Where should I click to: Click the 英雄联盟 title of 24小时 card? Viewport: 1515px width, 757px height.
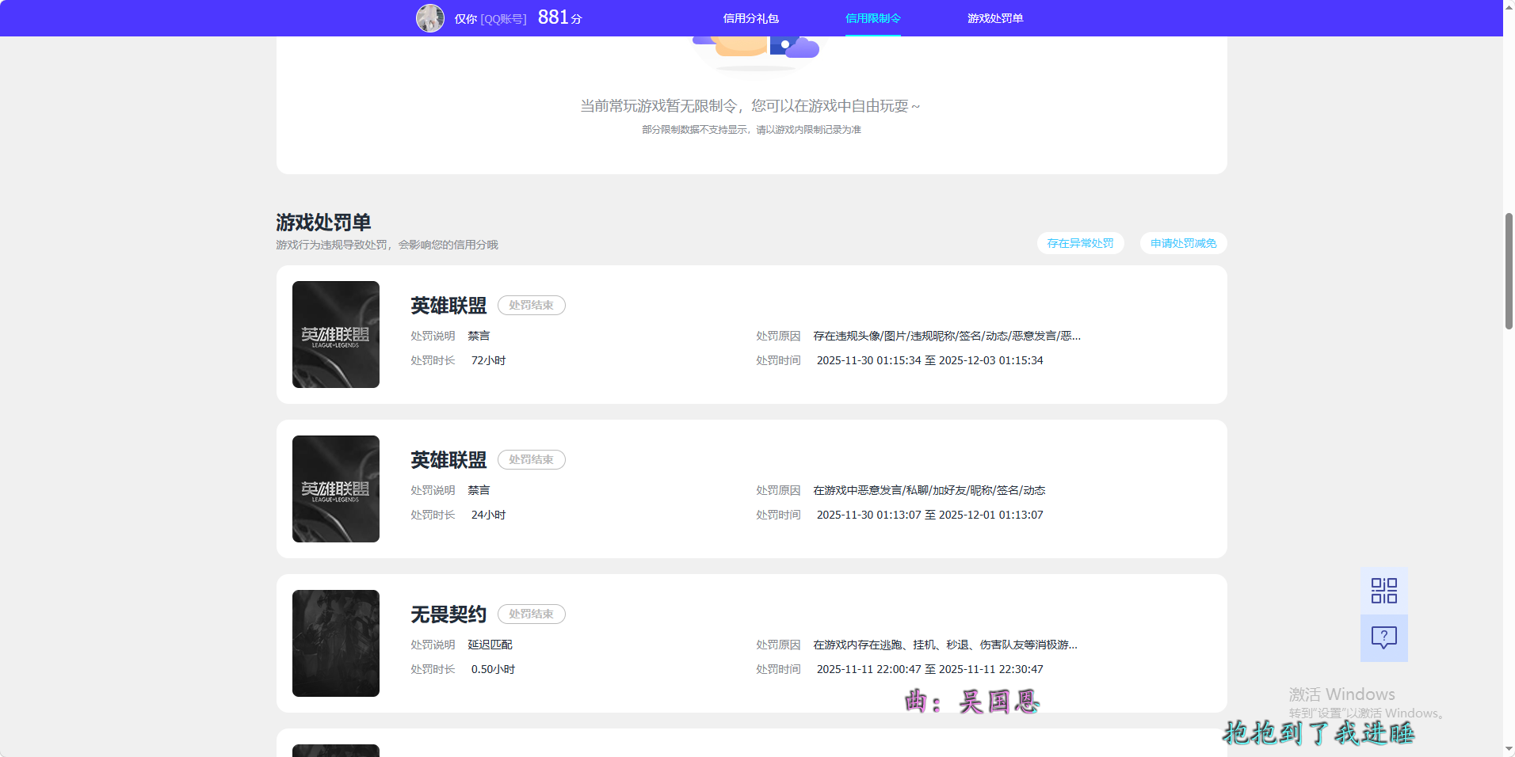pyautogui.click(x=448, y=460)
